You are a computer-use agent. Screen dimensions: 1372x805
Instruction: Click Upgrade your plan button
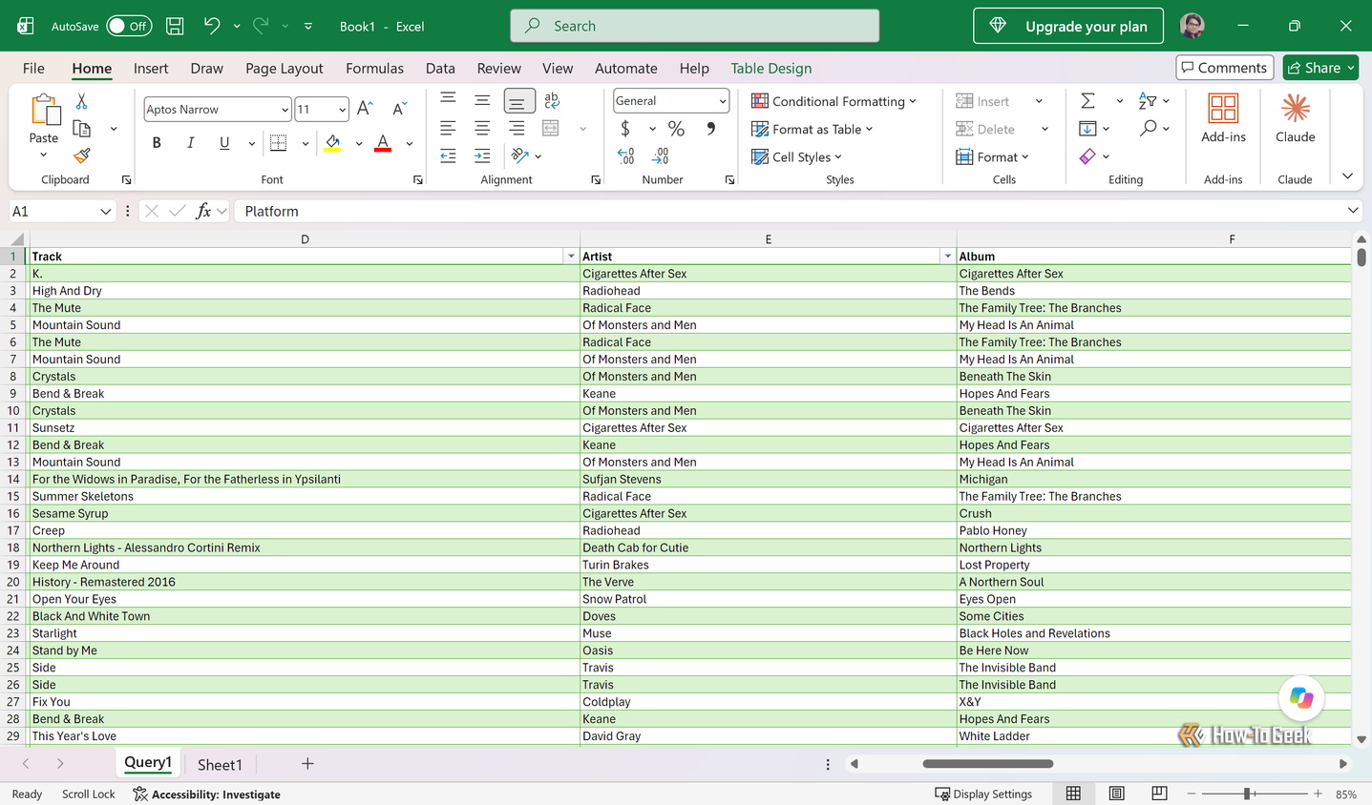1068,26
